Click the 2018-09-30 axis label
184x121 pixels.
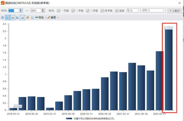[32, 114]
